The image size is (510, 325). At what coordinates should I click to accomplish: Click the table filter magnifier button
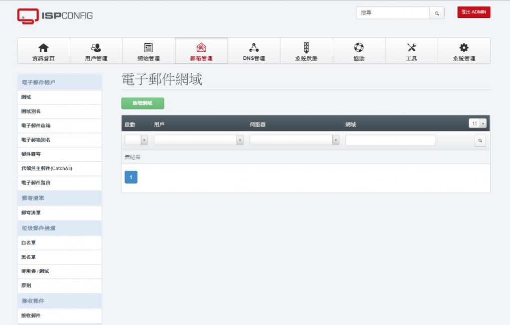pyautogui.click(x=480, y=141)
